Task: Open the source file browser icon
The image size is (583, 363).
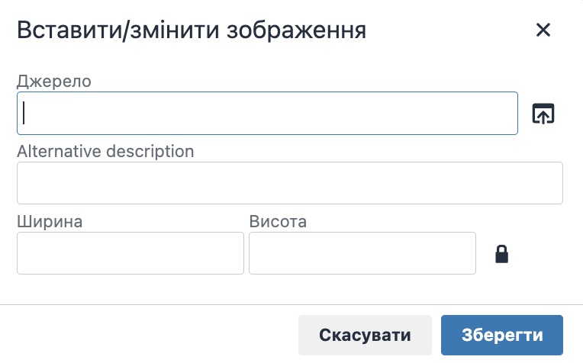Action: coord(543,114)
